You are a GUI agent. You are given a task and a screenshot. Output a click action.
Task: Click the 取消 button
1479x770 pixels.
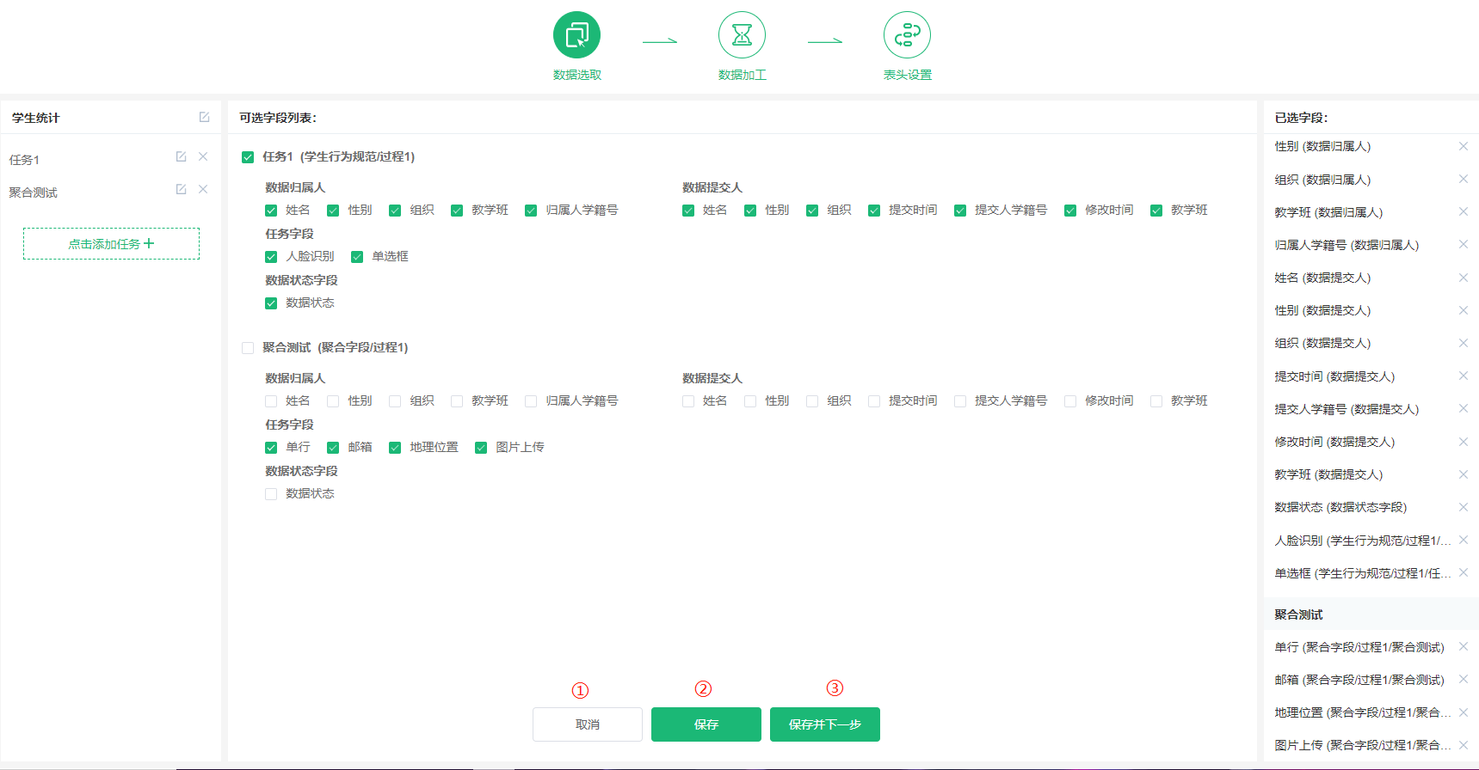588,724
